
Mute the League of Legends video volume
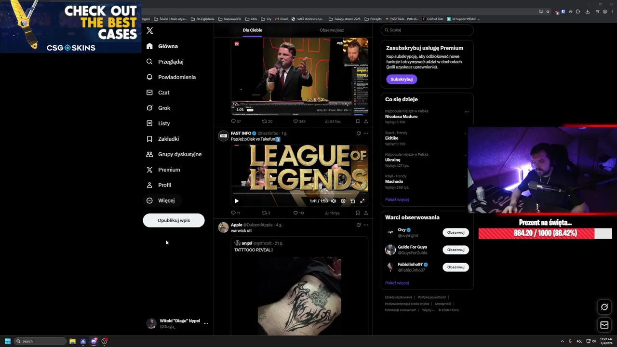point(333,201)
